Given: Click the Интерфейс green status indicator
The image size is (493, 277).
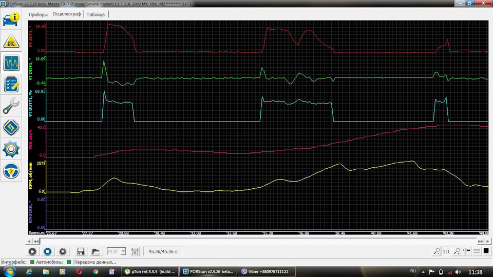Looking at the screenshot, I should (x=32, y=262).
